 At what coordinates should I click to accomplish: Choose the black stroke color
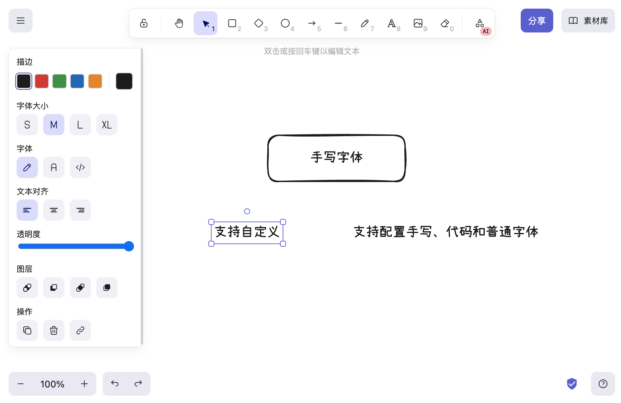(24, 81)
